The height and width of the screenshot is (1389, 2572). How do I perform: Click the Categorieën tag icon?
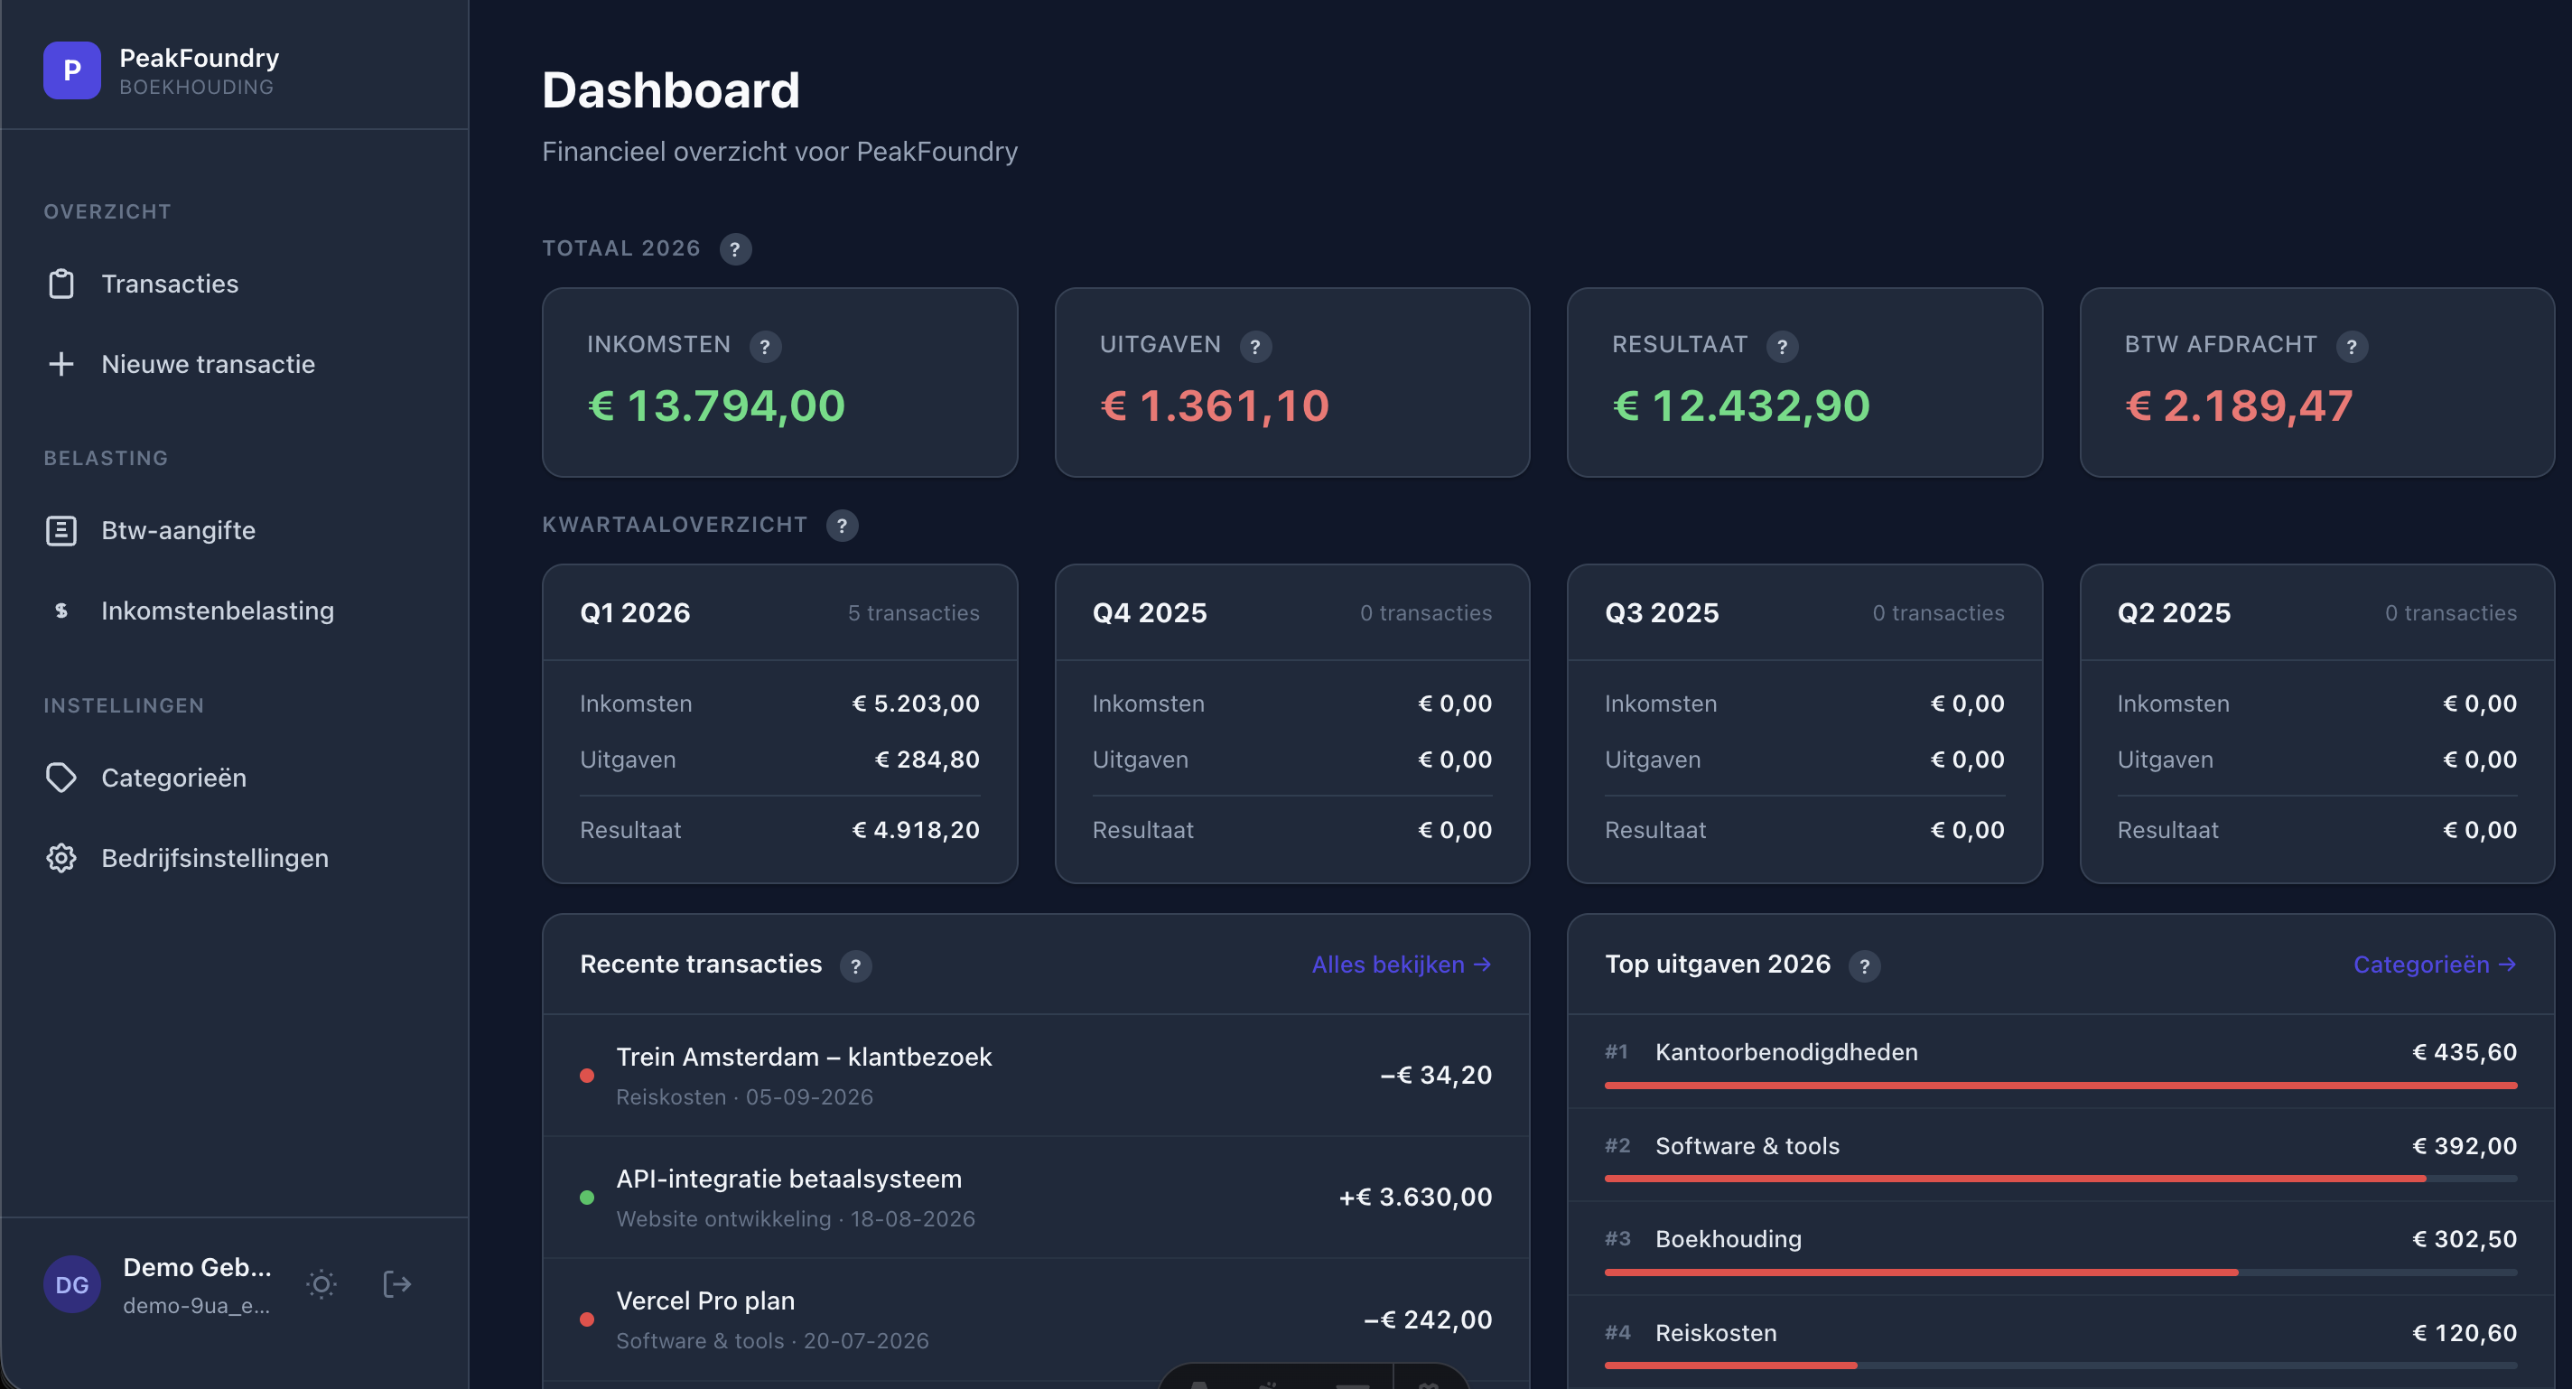point(61,777)
